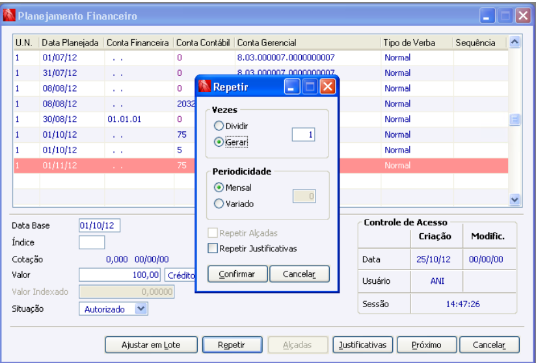The image size is (536, 363).
Task: Click the Valor Indexado field
Action: 126,292
